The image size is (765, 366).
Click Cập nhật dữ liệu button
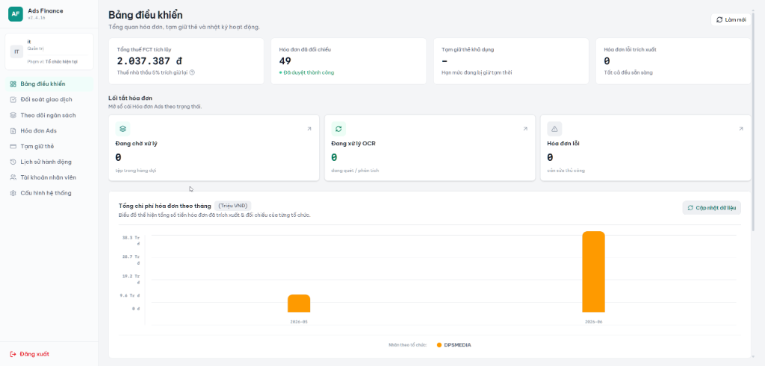tap(711, 208)
